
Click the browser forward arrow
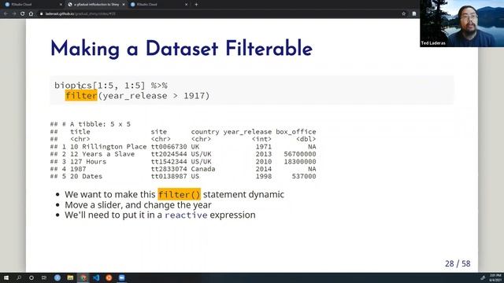(14, 14)
